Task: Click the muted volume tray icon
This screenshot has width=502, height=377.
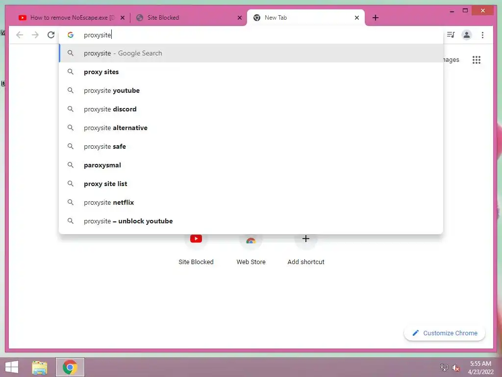Action: 455,368
